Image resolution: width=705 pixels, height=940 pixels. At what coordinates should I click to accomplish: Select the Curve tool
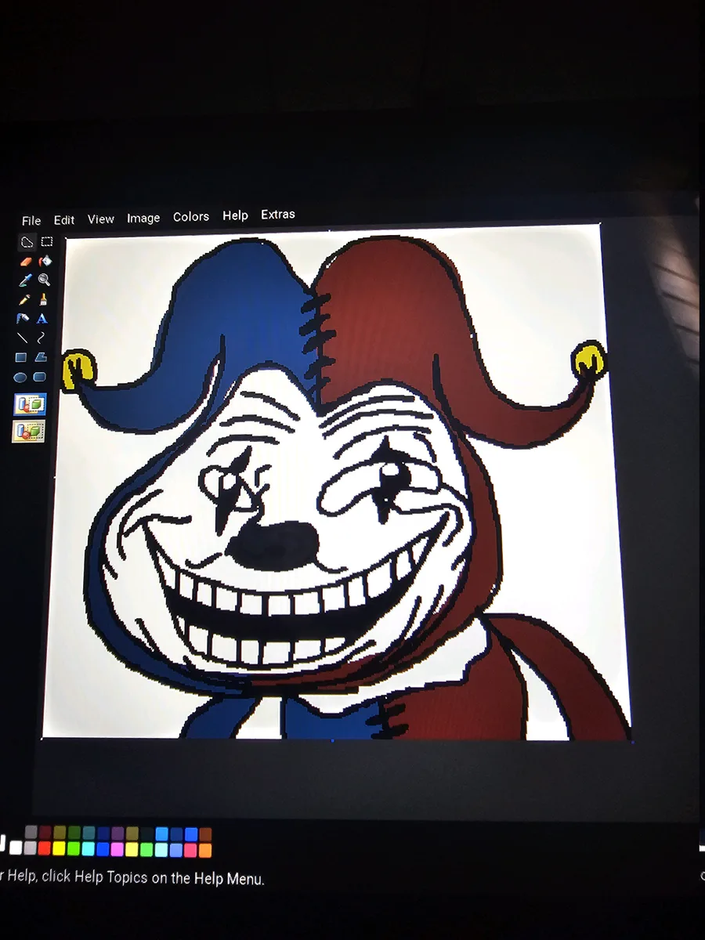[x=42, y=338]
